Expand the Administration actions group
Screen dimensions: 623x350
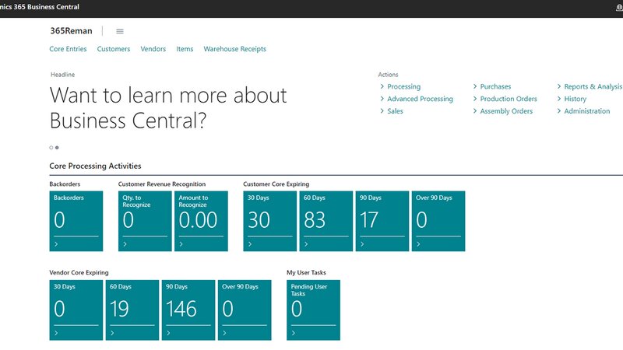583,111
